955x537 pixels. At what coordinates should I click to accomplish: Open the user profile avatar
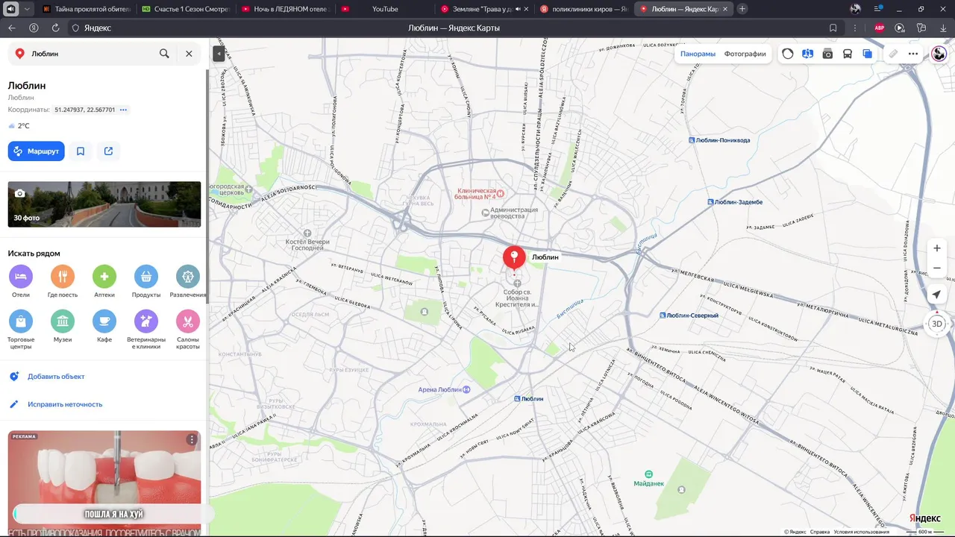[939, 54]
